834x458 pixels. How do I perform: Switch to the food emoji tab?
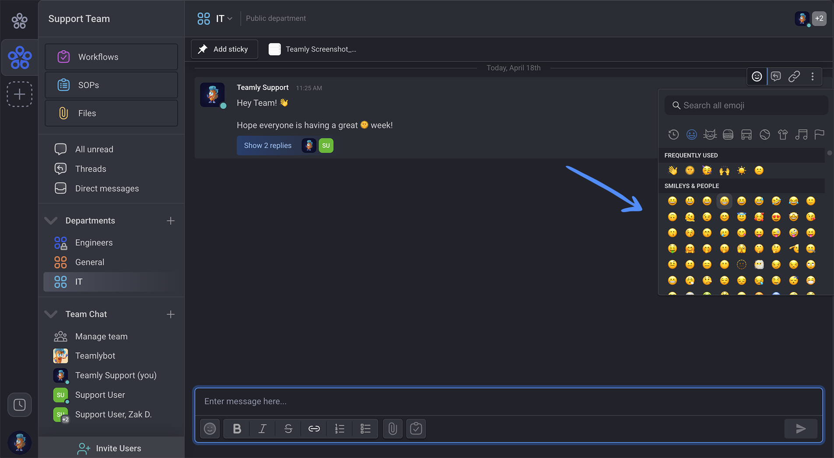(728, 134)
